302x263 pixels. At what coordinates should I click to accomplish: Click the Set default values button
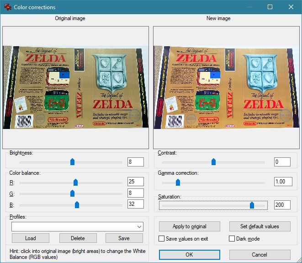[x=260, y=226]
